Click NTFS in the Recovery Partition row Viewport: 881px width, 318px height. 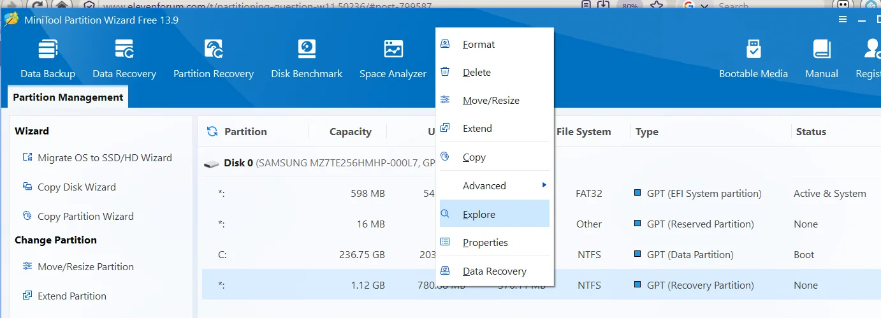click(589, 285)
